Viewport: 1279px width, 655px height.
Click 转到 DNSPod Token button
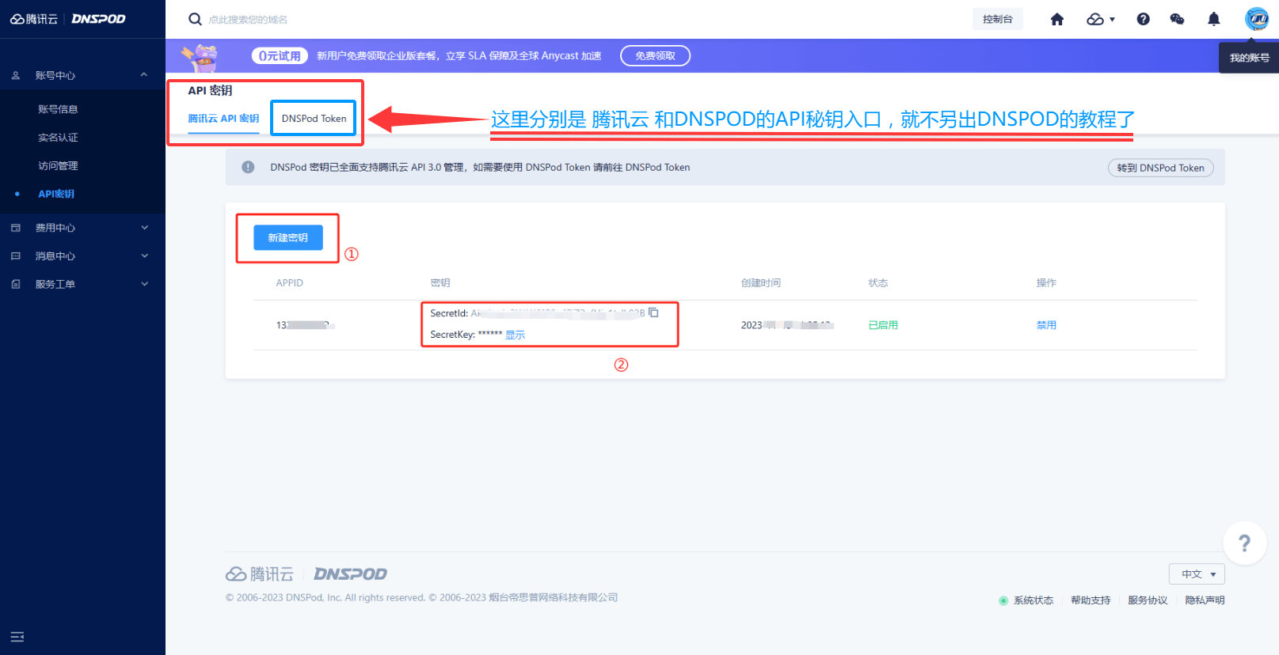click(x=1160, y=168)
